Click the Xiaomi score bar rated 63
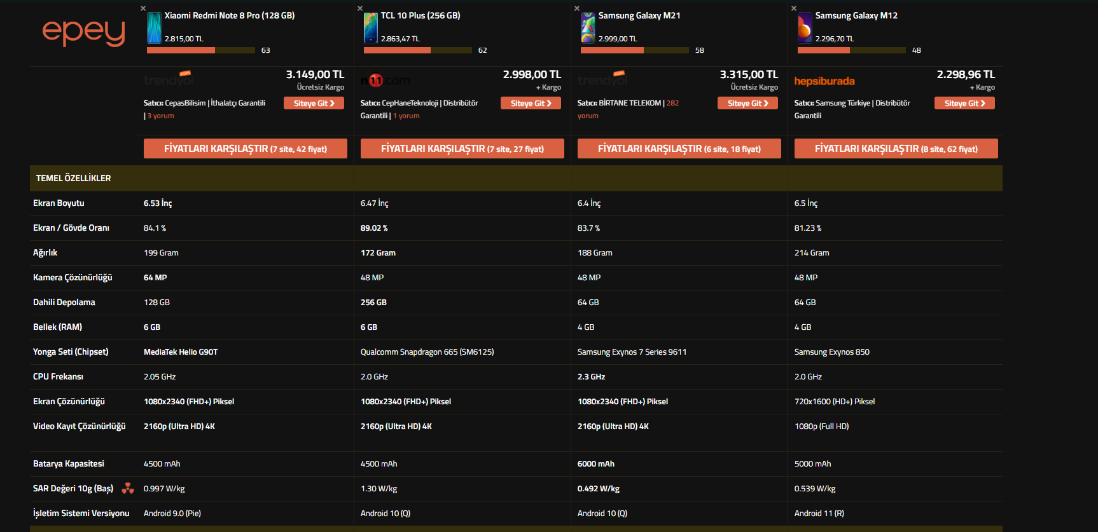Image resolution: width=1098 pixels, height=532 pixels. (201, 50)
